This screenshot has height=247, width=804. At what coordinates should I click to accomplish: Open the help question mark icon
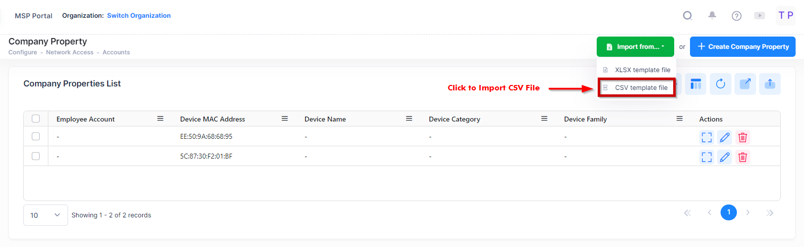point(736,16)
